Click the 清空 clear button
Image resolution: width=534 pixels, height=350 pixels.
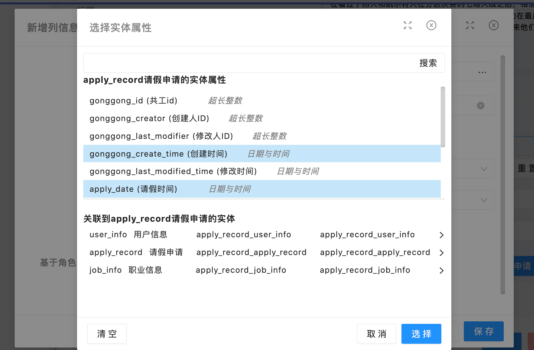(107, 334)
